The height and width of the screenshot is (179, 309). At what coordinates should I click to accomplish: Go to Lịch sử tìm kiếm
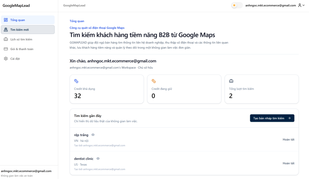28,39
